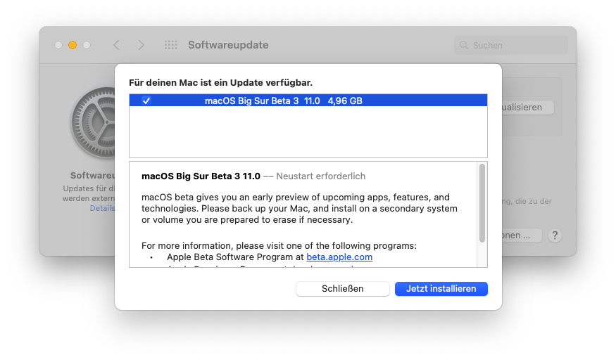
Task: Click the Jetzt installieren button
Action: pos(441,288)
